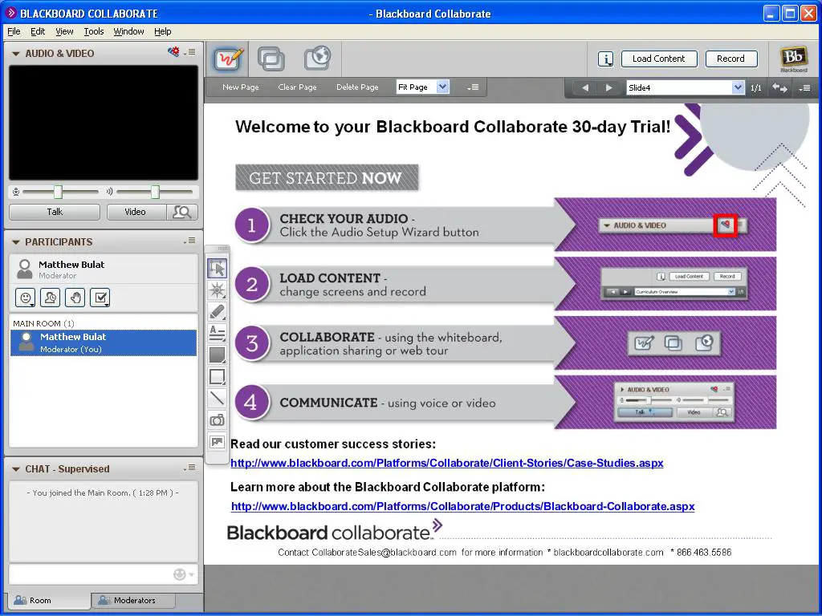The height and width of the screenshot is (616, 822).
Task: Click the Talk button
Action: [55, 212]
